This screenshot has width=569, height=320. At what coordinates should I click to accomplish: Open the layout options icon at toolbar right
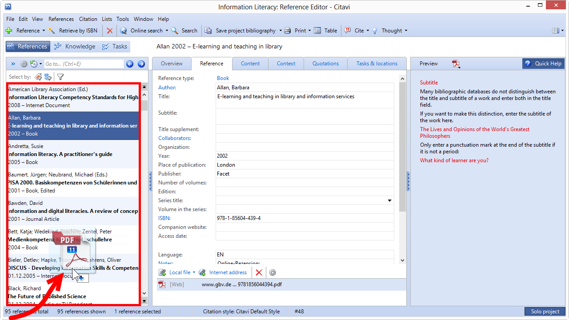556,31
